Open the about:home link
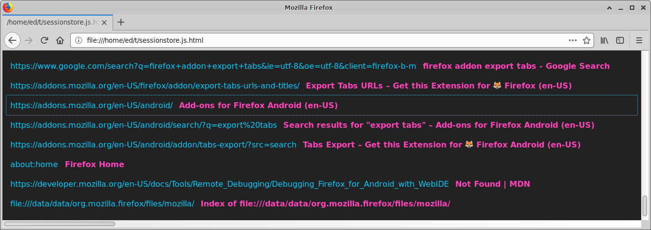This screenshot has height=230, width=651. point(34,164)
